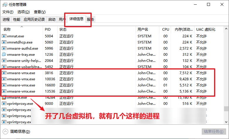Viewport: 229px width, 139px height.
Task: Switch to the 详细信息 tab
Action: coord(76,19)
